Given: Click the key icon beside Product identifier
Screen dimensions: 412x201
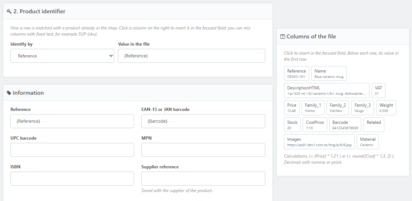Looking at the screenshot, I should point(9,11).
